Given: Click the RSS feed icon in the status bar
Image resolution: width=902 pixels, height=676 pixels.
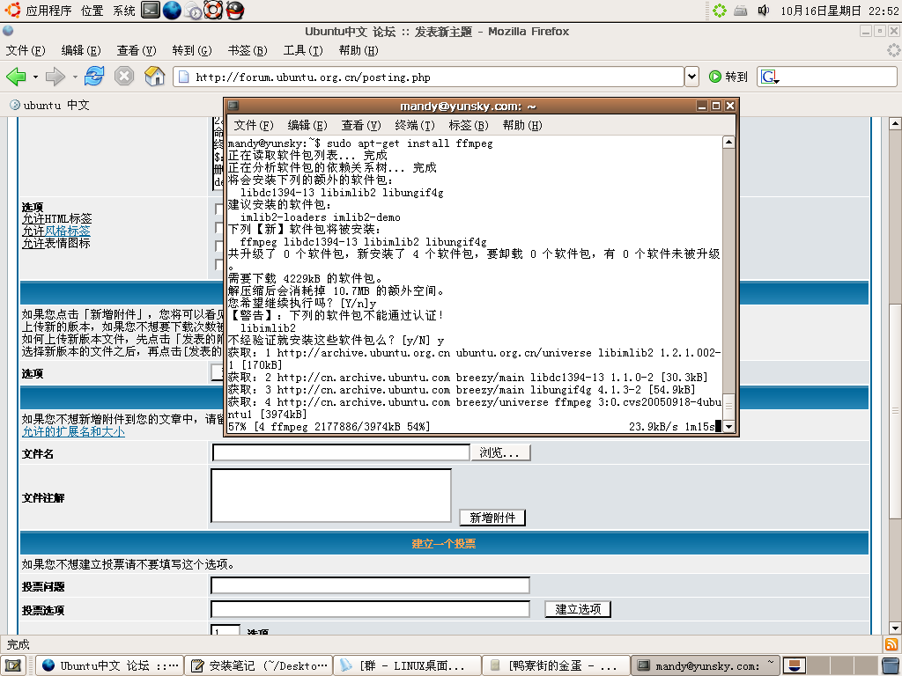Looking at the screenshot, I should (891, 643).
